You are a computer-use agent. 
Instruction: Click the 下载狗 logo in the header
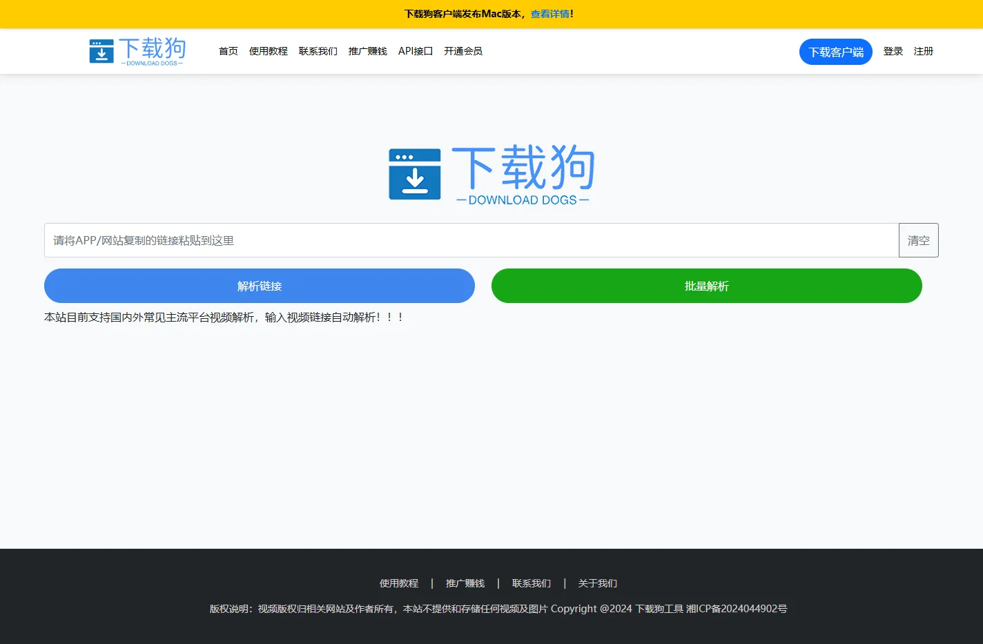pos(137,51)
